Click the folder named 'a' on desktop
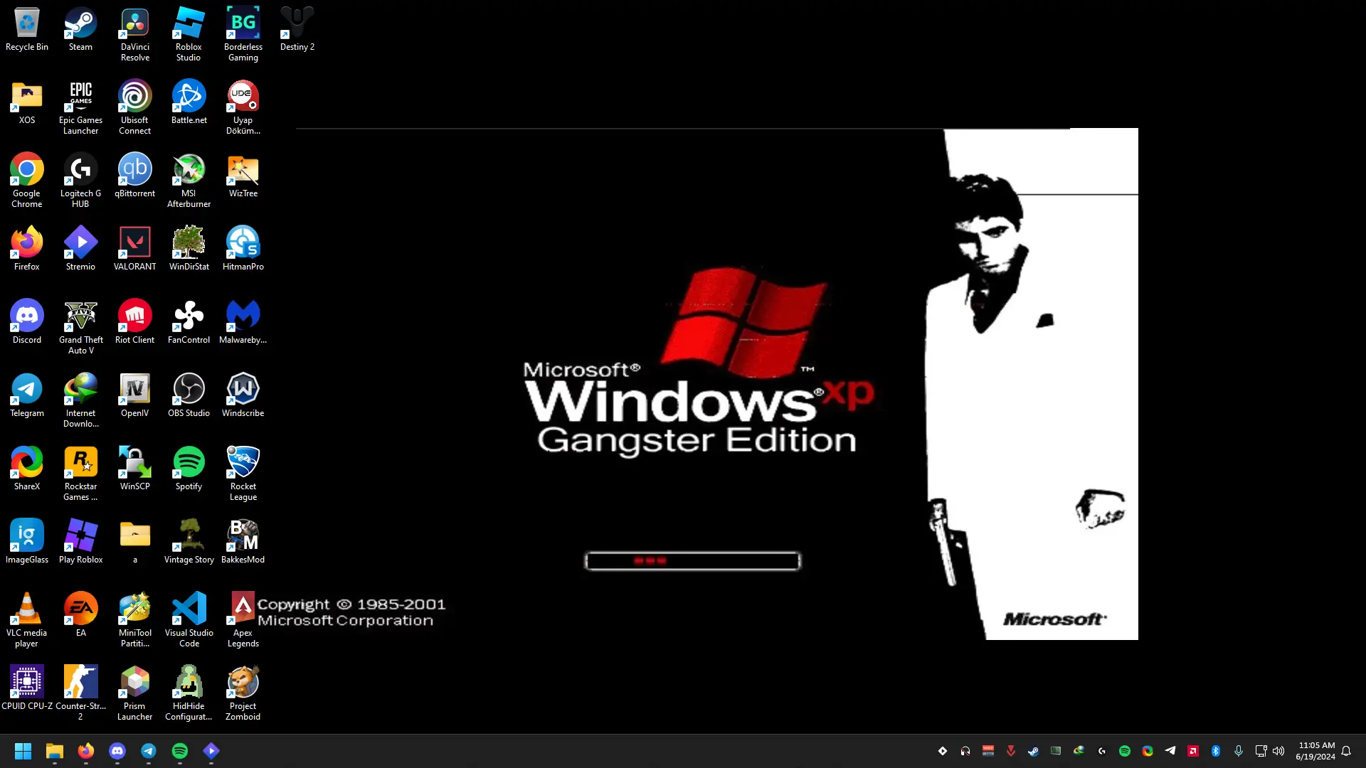 (135, 543)
